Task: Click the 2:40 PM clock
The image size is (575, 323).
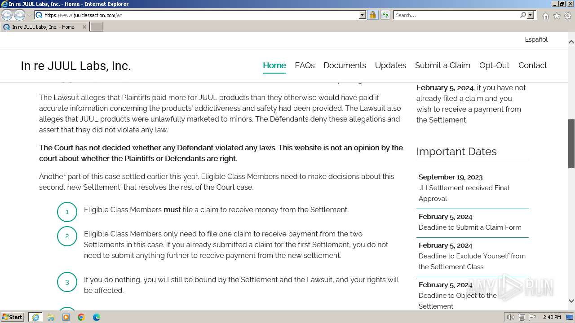Action: point(552,317)
